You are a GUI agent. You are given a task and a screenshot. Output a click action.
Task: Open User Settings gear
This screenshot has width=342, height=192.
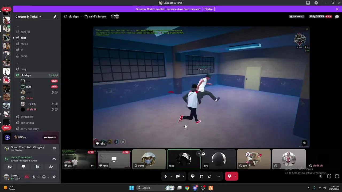54,177
